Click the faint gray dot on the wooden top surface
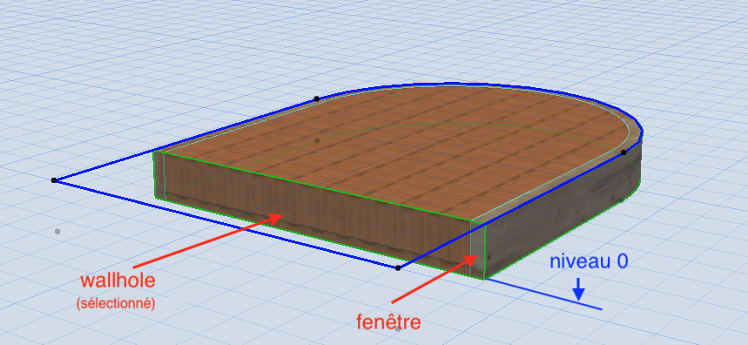 point(317,140)
